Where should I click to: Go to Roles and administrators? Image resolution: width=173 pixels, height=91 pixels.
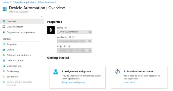[x=19, y=55]
